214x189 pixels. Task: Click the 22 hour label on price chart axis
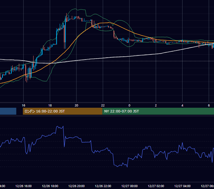[103, 106]
